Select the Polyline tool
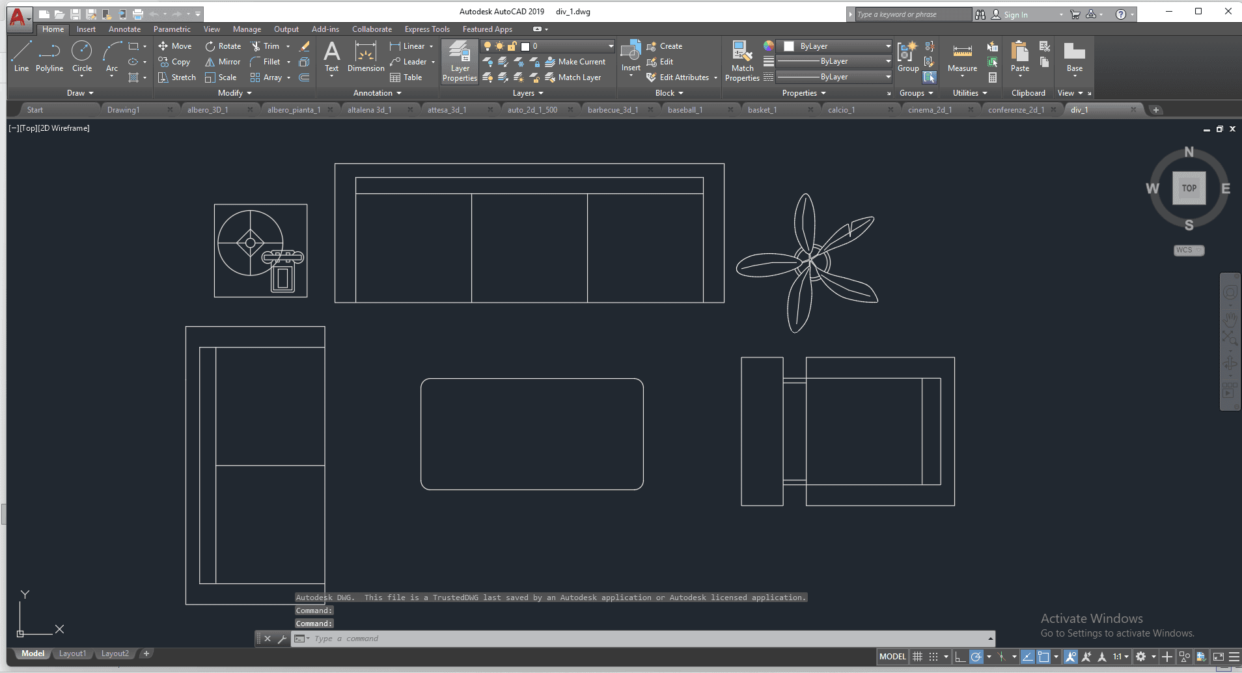1242x673 pixels. pos(49,59)
